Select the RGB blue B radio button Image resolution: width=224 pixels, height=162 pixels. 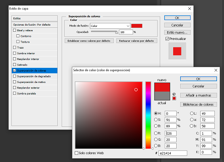156,145
